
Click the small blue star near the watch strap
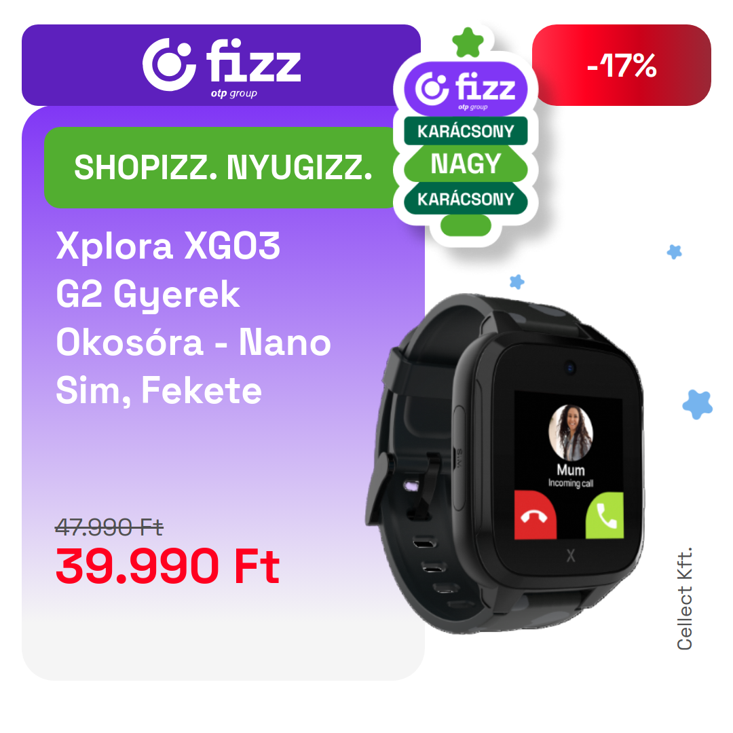click(516, 282)
